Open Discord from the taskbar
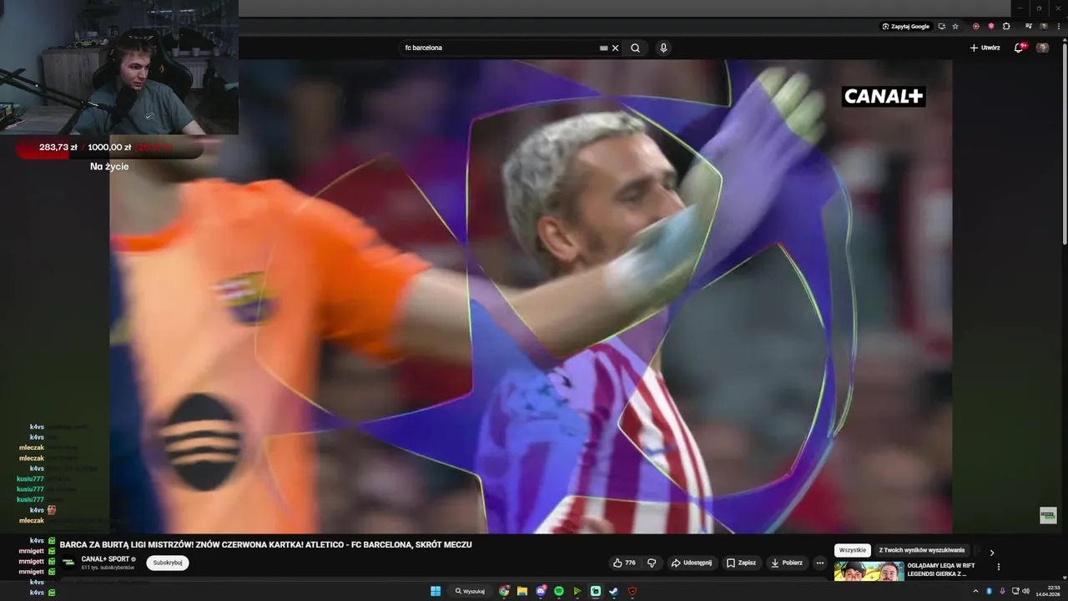This screenshot has width=1068, height=601. coord(541,591)
